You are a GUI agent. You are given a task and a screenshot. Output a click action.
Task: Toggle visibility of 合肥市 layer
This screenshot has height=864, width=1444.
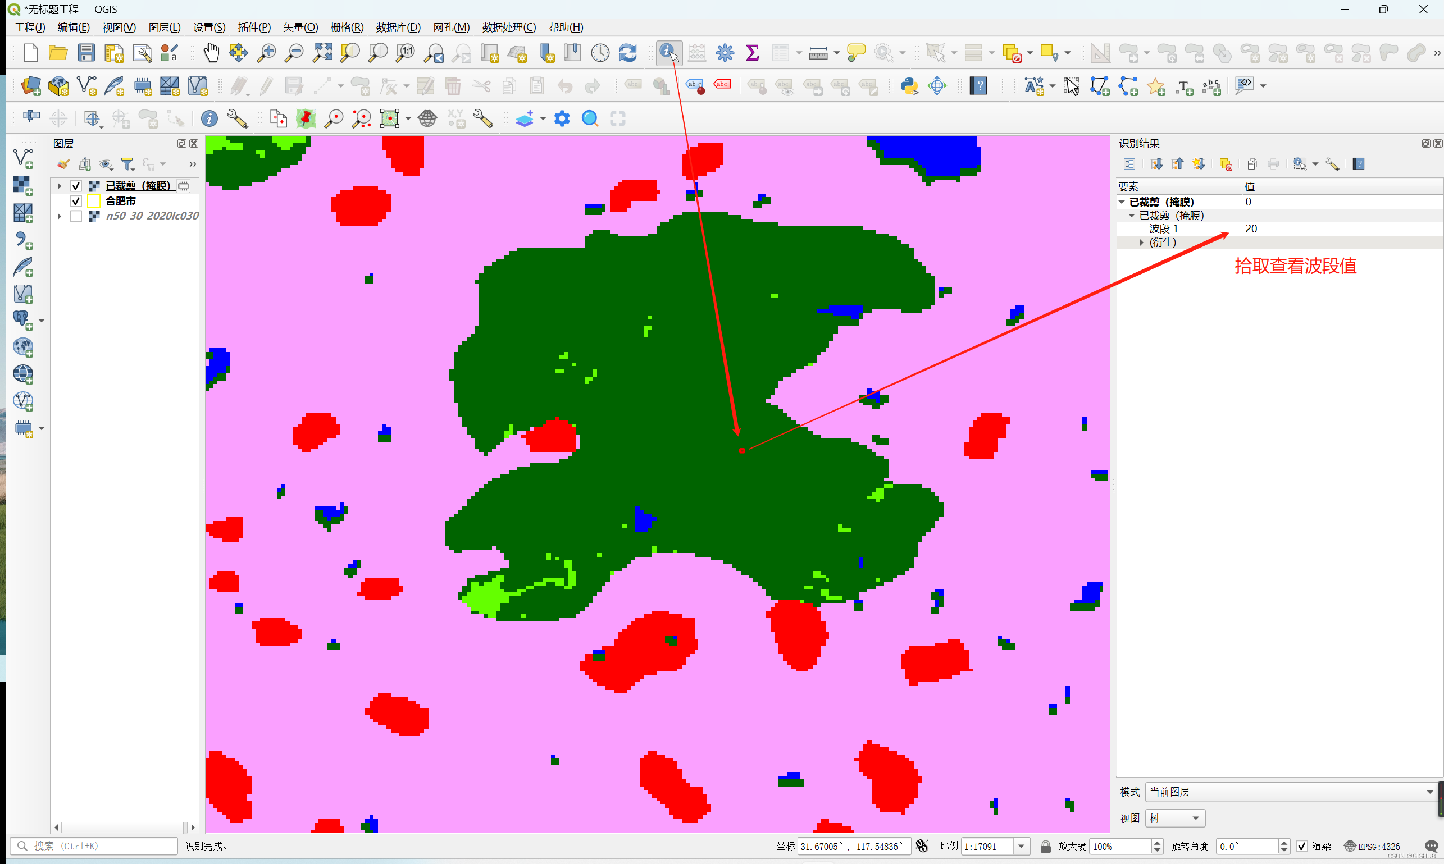click(x=76, y=201)
